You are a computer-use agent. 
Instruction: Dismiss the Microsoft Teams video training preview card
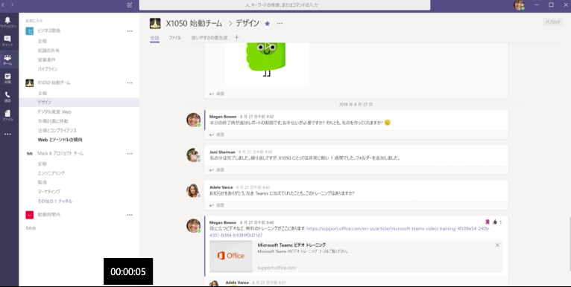[497, 245]
